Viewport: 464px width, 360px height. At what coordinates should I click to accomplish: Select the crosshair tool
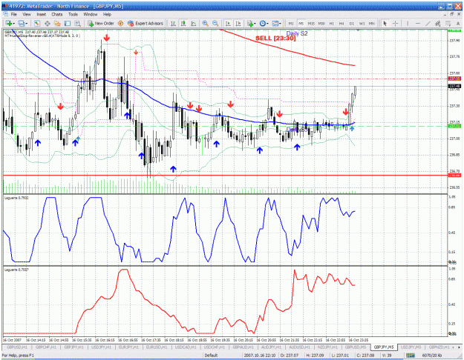click(396, 23)
